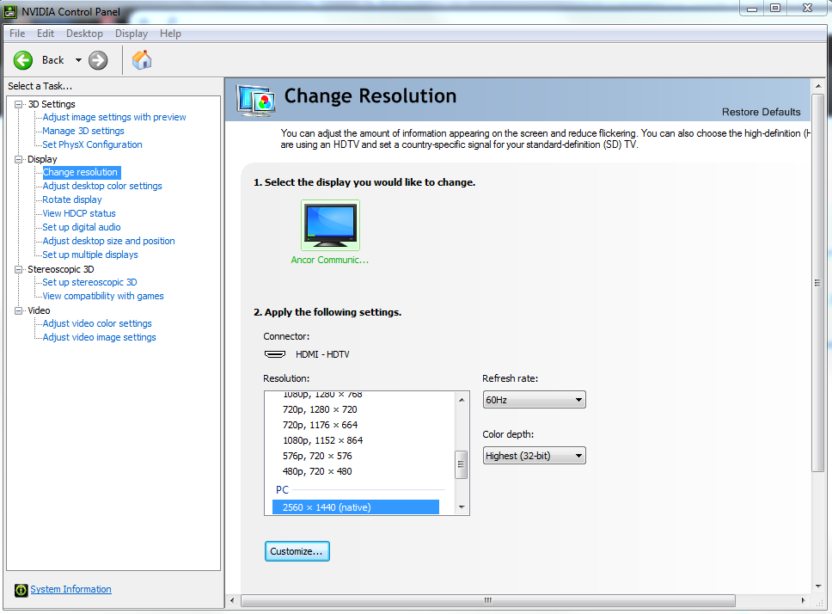Collapse the Display tree node

click(x=19, y=159)
